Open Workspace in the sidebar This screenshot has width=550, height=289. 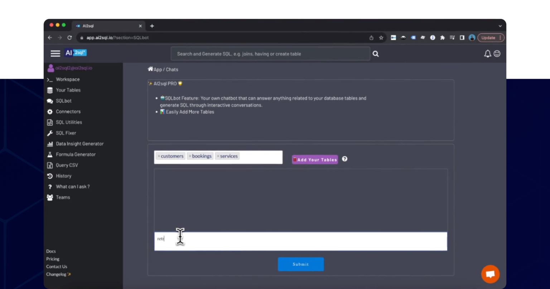(x=68, y=79)
